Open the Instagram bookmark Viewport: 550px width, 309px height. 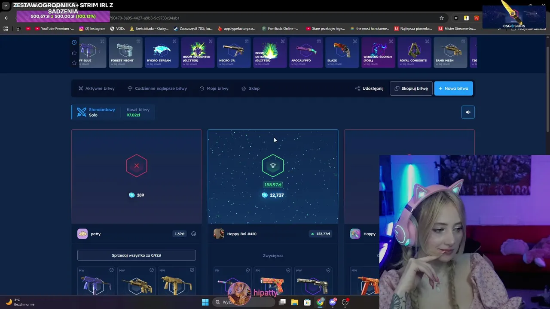tap(92, 29)
